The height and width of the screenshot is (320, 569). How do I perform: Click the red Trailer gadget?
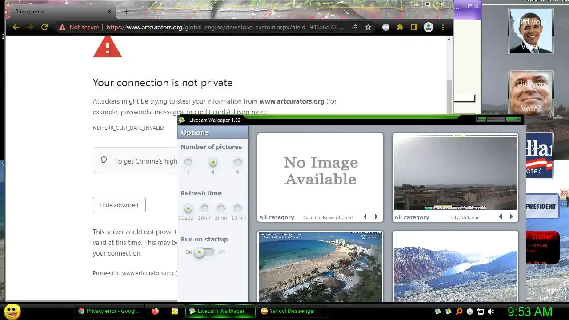(x=542, y=248)
